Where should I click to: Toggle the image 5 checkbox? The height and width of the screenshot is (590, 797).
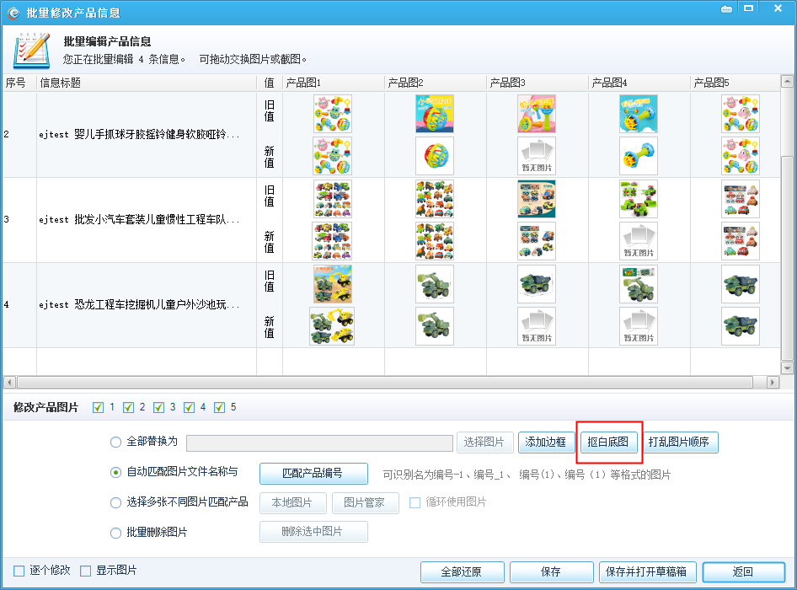pyautogui.click(x=220, y=408)
